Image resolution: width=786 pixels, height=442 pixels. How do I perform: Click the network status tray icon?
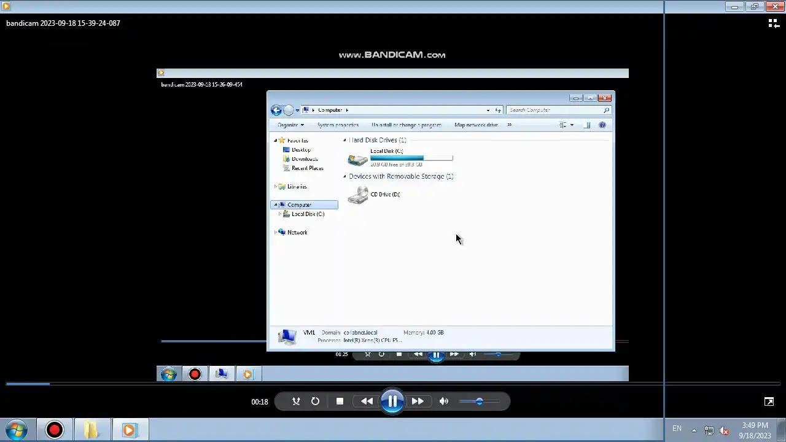(x=709, y=430)
